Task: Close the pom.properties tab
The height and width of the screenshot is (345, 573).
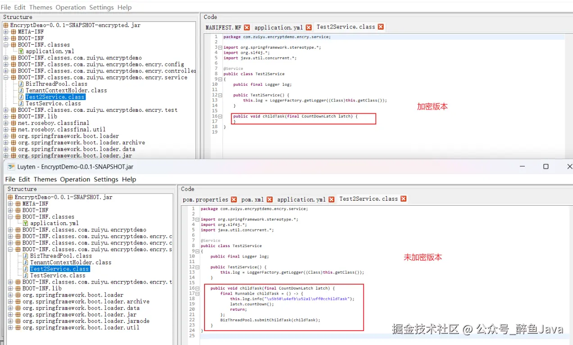Action: [234, 199]
